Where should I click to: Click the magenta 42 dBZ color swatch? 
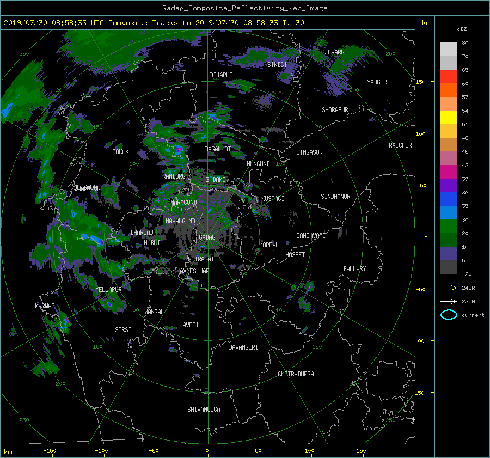pyautogui.click(x=449, y=172)
